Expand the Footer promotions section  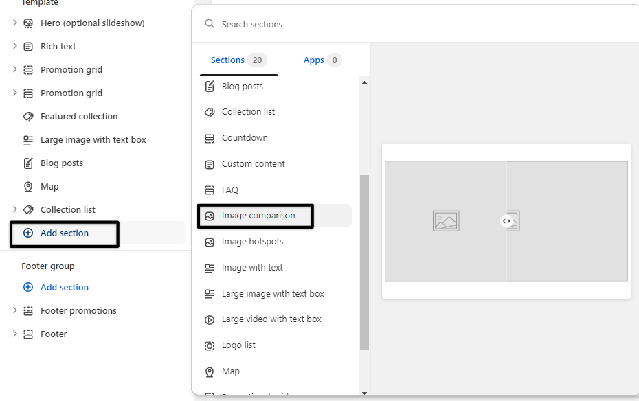(15, 311)
